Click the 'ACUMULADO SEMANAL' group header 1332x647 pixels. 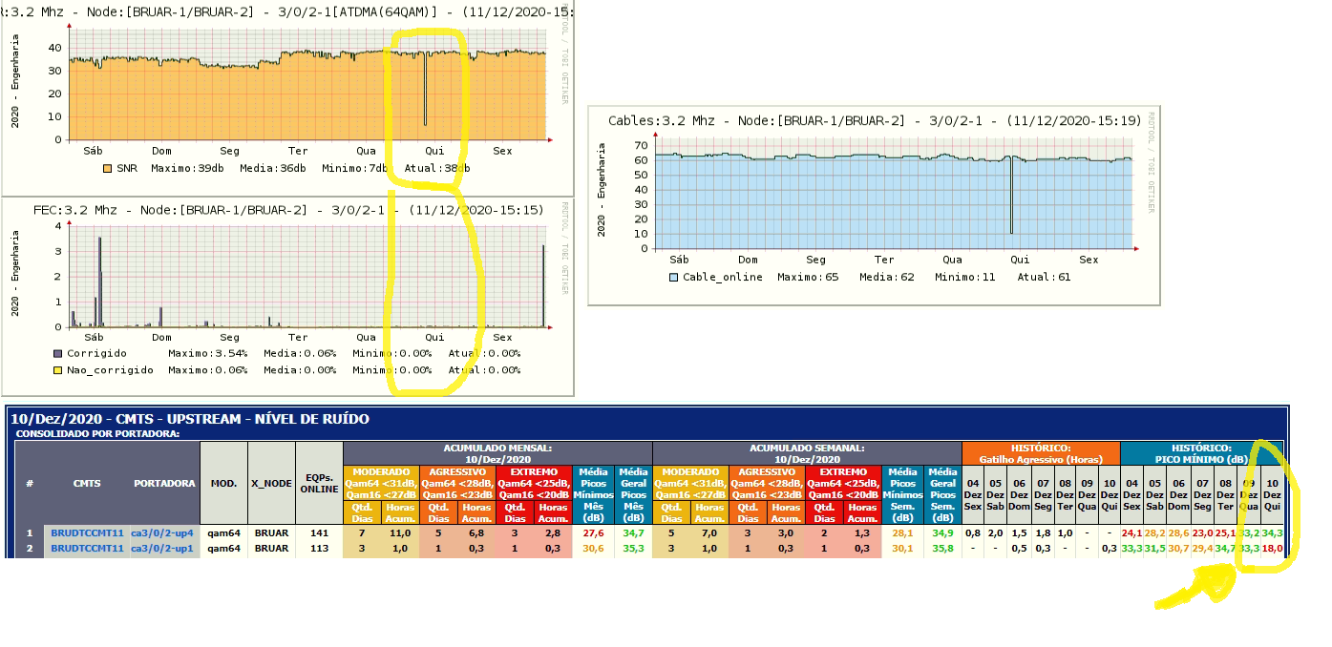807,453
